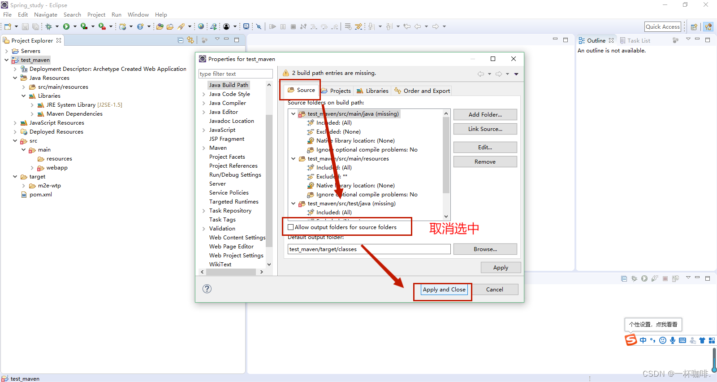This screenshot has width=717, height=382.
Task: Switch to the Task List tab
Action: pos(635,40)
